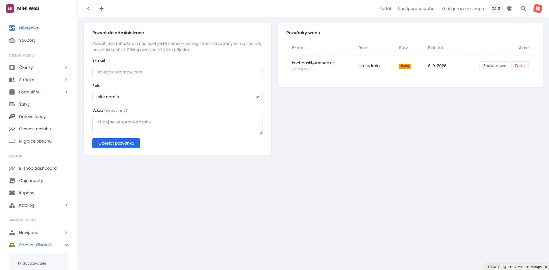Open Konfigurace webu in the top menu
The image size is (549, 270).
(416, 9)
